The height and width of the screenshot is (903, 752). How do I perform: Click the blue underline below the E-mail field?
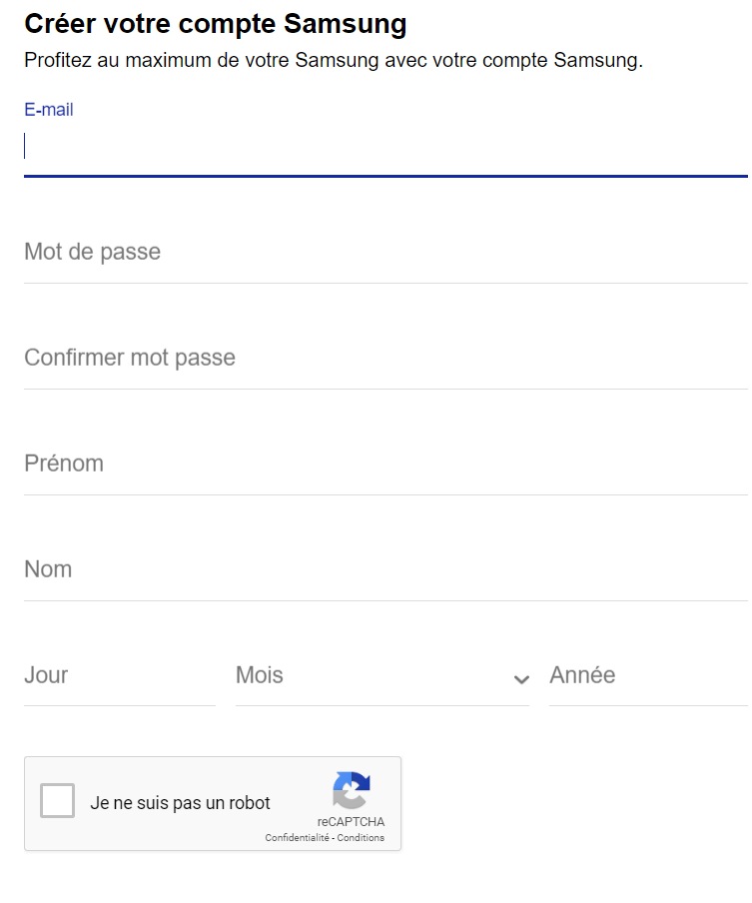[385, 176]
